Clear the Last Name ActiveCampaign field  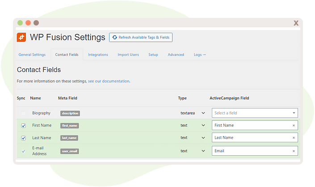pyautogui.click(x=294, y=138)
